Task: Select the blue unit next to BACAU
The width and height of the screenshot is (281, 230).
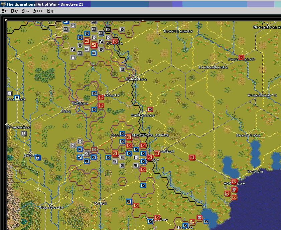Action: (38, 158)
